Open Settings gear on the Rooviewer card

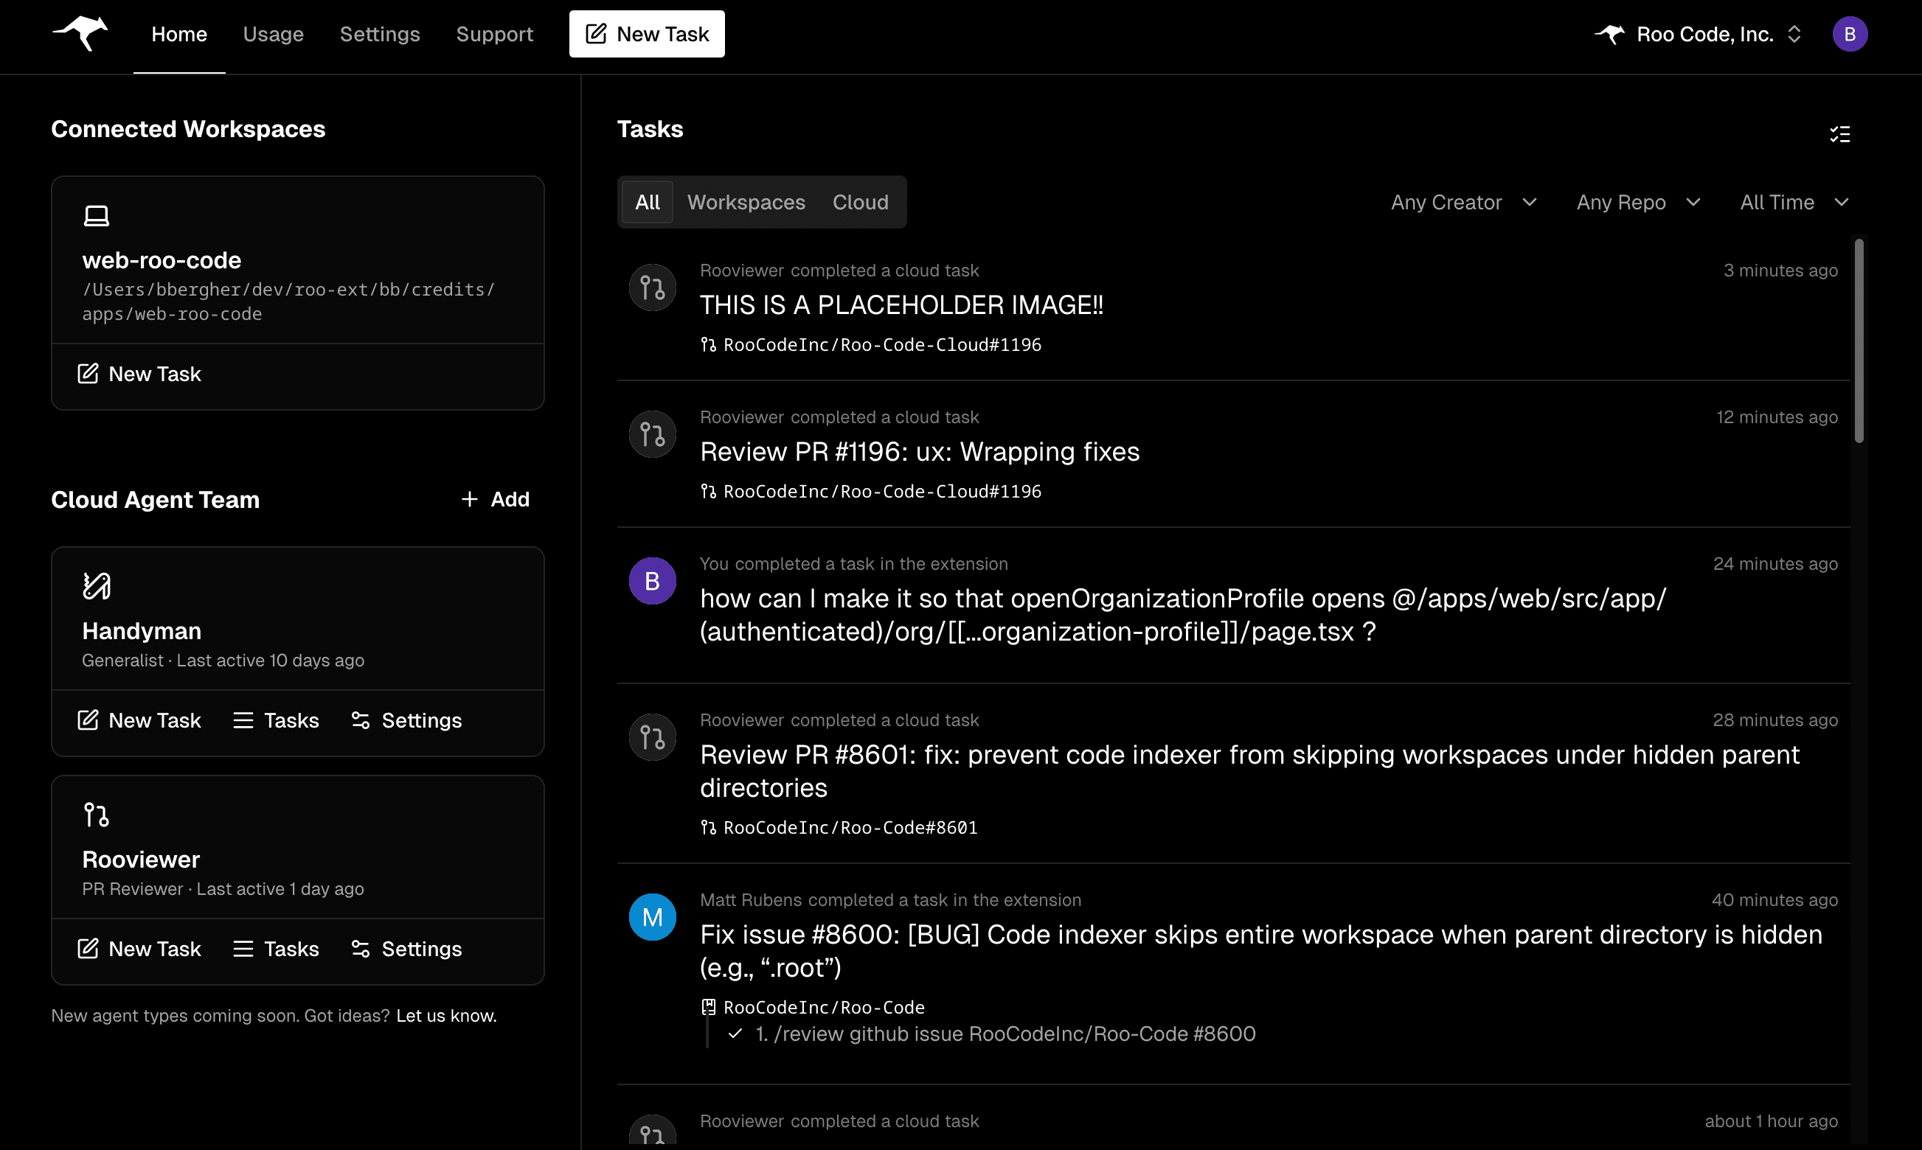[406, 948]
